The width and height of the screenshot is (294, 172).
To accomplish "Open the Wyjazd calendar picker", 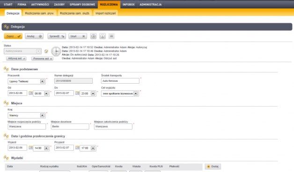I will click(30, 148).
